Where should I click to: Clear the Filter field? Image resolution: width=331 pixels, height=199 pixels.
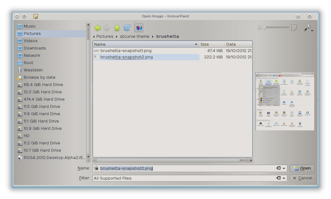click(x=278, y=178)
